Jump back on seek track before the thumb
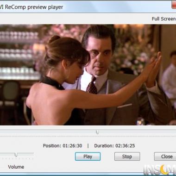The width and height of the screenshot is (176, 176). (x=48, y=132)
